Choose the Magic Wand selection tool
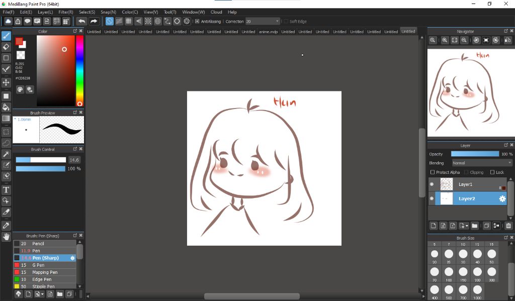The width and height of the screenshot is (515, 301). click(6, 154)
